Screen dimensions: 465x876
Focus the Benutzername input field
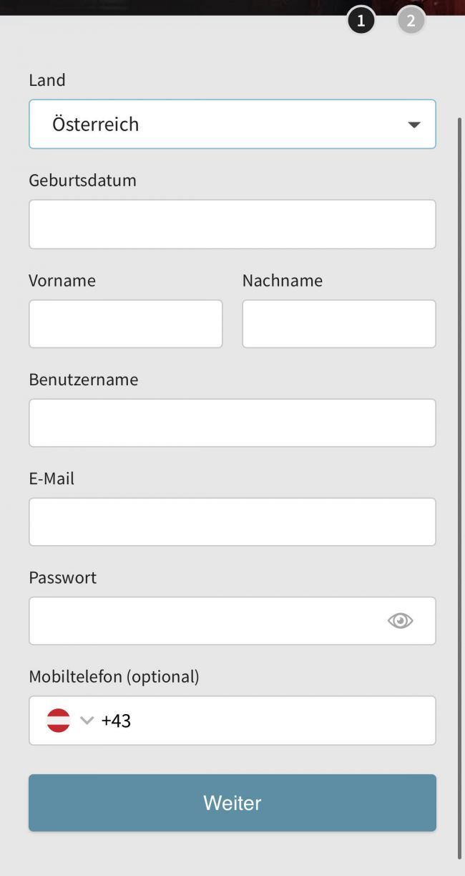232,423
